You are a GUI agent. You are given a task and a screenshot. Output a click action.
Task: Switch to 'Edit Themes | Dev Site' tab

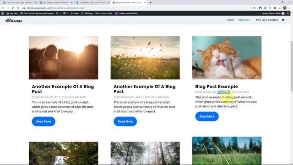coord(92,3)
